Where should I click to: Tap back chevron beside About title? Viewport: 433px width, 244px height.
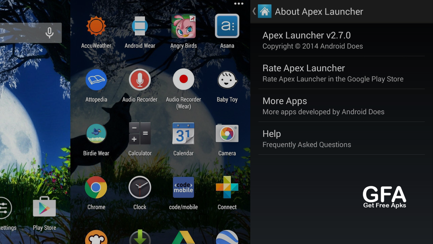click(254, 11)
